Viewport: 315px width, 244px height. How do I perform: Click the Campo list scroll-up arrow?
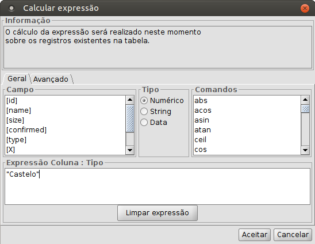click(x=130, y=100)
